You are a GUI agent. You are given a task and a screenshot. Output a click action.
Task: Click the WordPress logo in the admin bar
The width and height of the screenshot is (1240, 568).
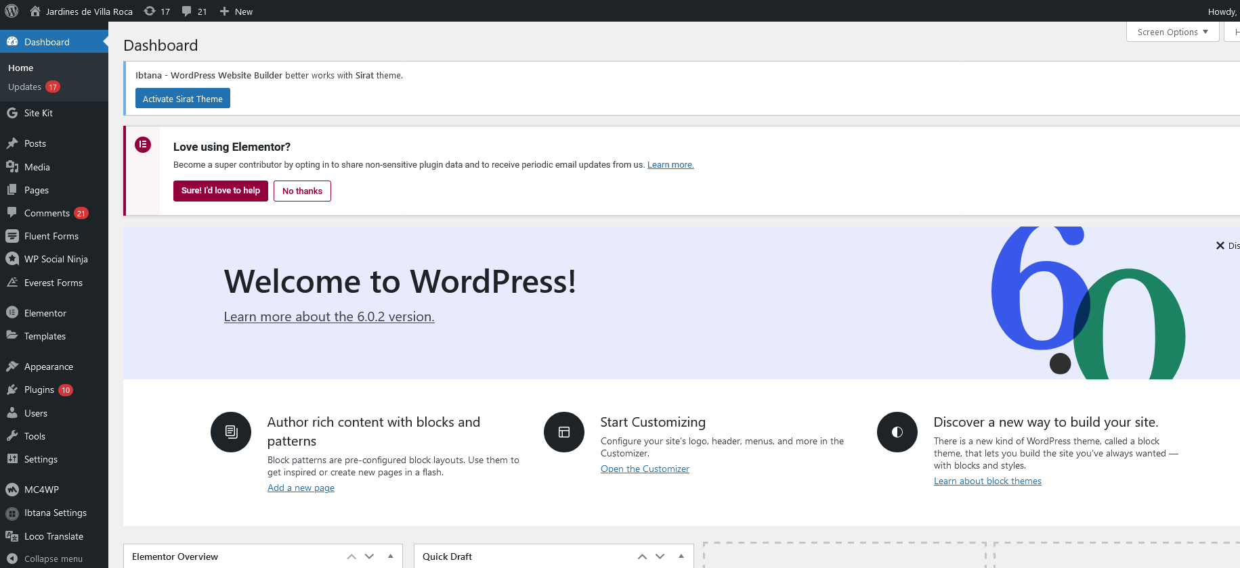tap(12, 11)
